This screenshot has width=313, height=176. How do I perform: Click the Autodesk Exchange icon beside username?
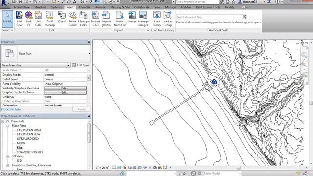click(x=269, y=2)
